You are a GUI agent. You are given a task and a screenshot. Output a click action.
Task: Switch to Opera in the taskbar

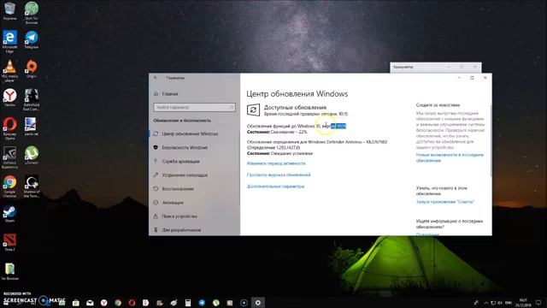click(x=132, y=302)
